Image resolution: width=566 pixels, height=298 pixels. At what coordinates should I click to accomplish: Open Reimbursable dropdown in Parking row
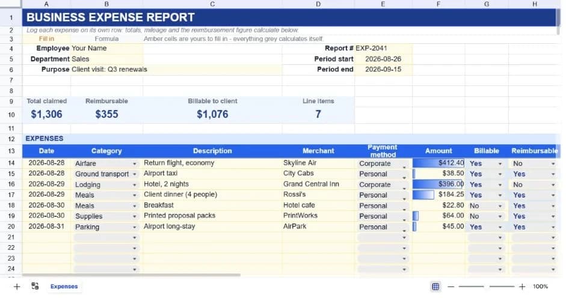click(x=553, y=227)
